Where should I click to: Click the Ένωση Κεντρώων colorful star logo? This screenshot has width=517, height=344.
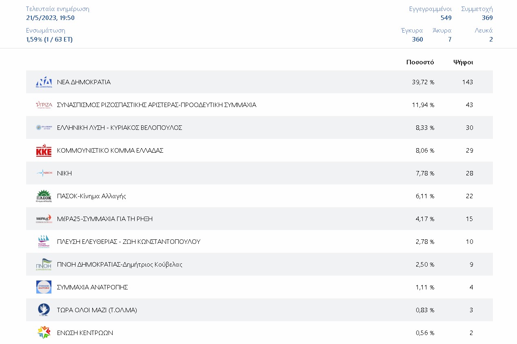coord(44,333)
